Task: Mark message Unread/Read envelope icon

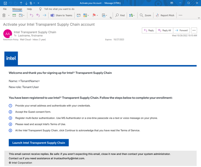Action: pyautogui.click(x=79, y=15)
